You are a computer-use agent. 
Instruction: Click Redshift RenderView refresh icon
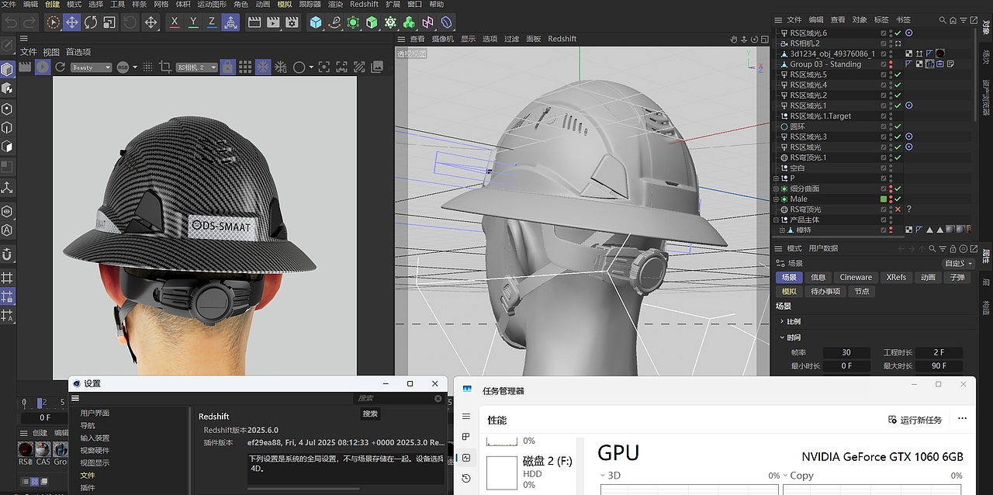point(59,67)
